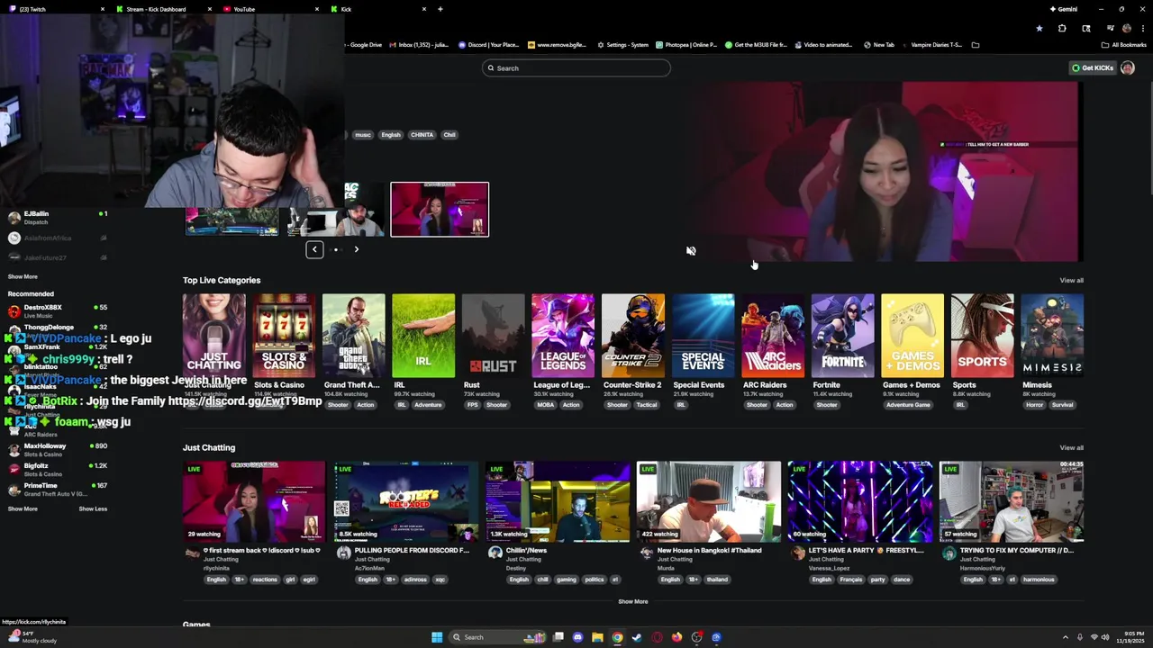
Task: Open DestroX88X channel avatar in sidebar
Action: coord(14,311)
